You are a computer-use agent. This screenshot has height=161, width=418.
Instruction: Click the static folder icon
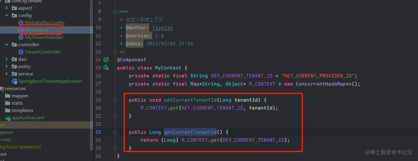(x=8, y=103)
